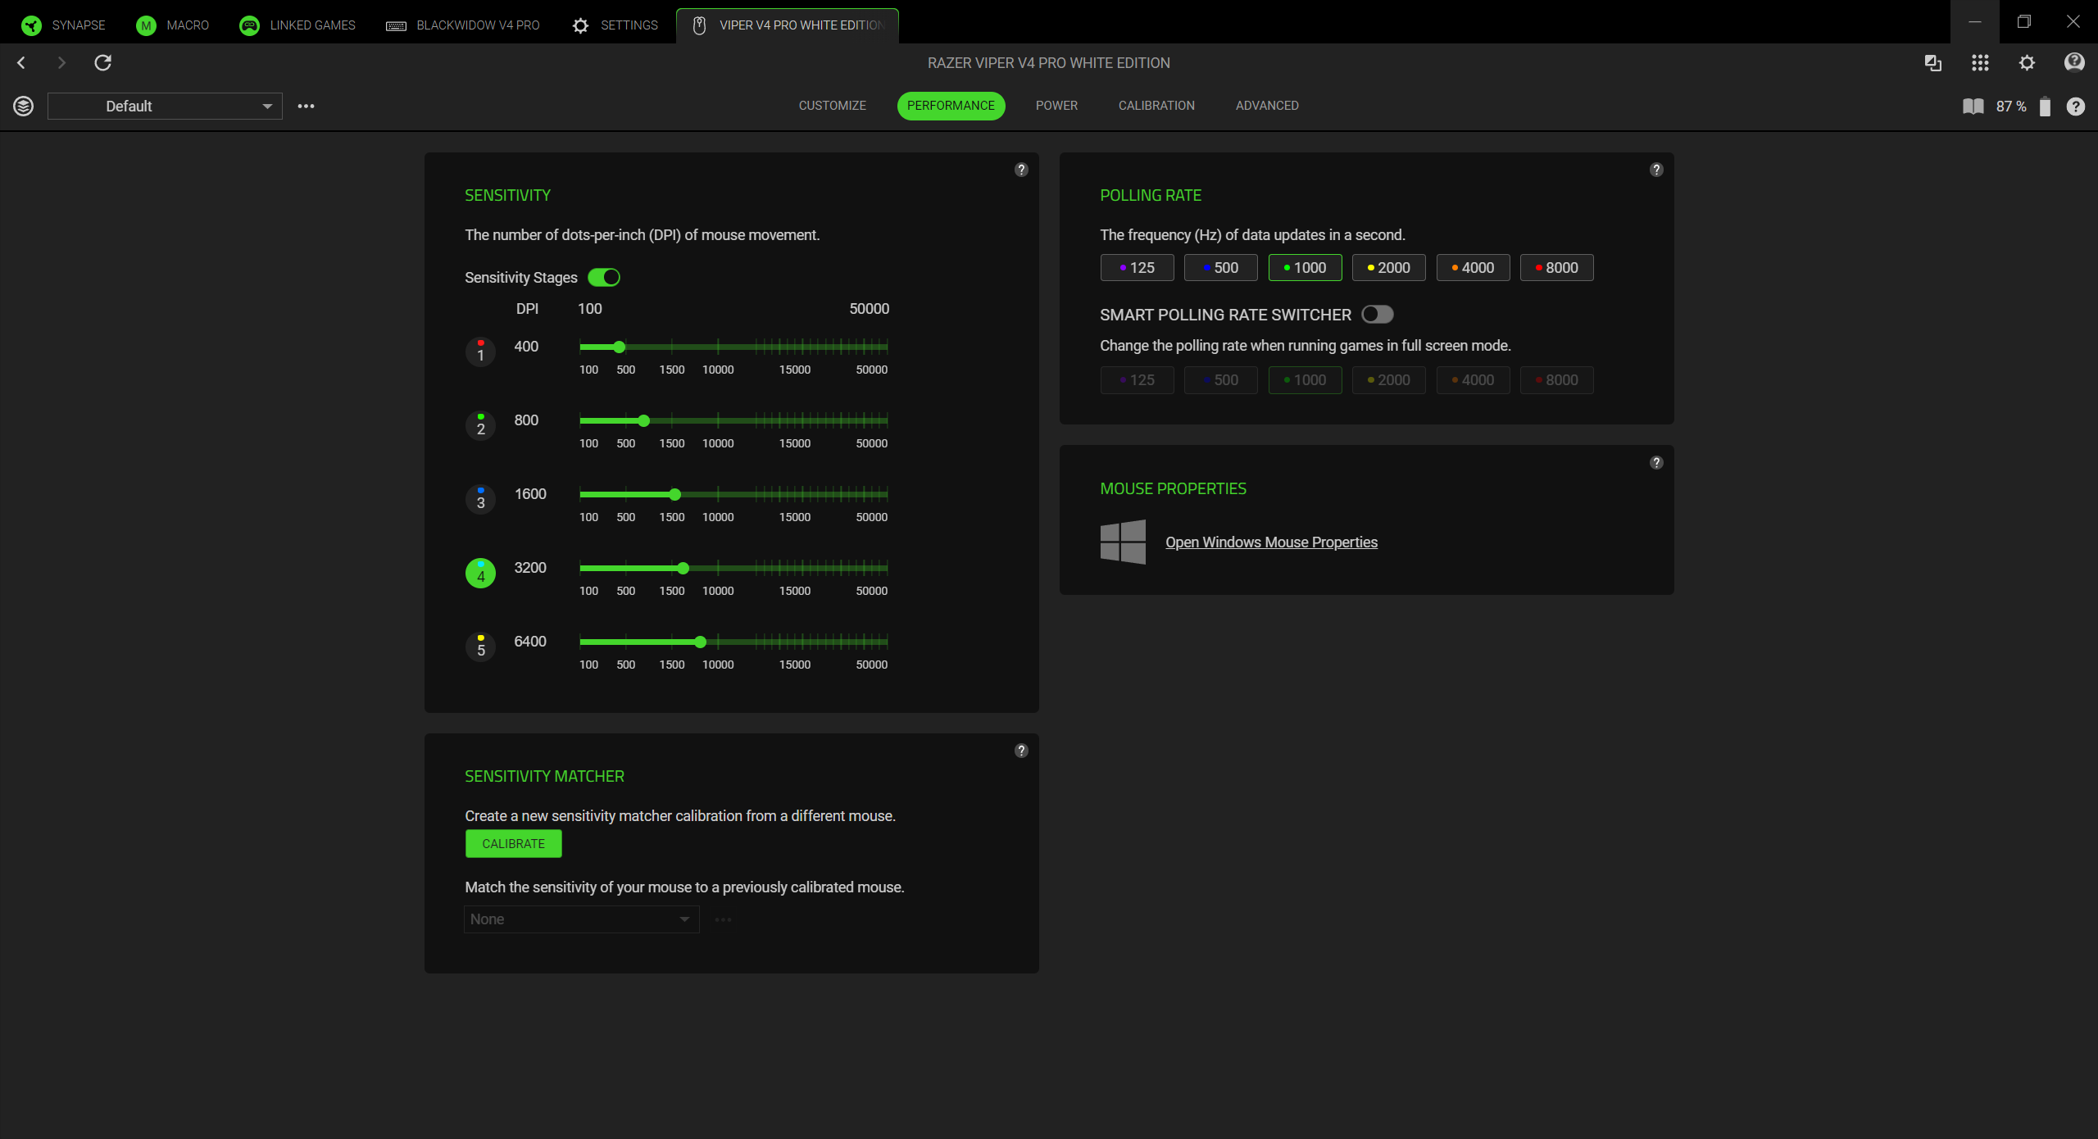This screenshot has width=2098, height=1139.
Task: Open Synapse settings via the gear icon
Action: (2027, 63)
